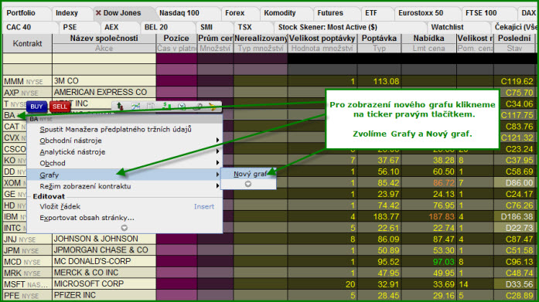
Task: Click ask price 187.83 in the IBM row
Action: pos(442,216)
